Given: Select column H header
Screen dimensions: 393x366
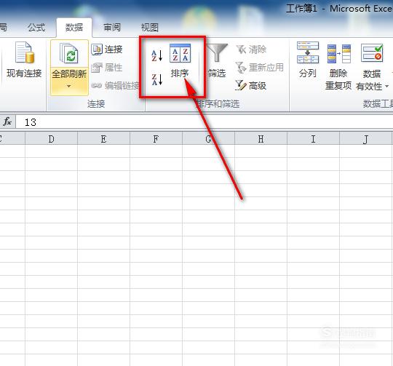Looking at the screenshot, I should click(261, 138).
